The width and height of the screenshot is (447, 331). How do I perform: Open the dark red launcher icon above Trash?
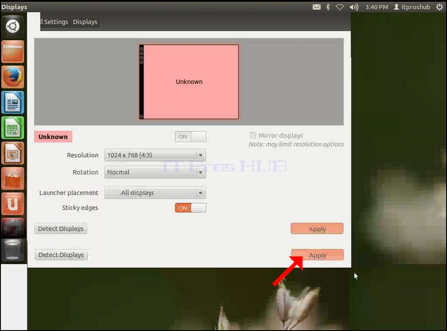pos(13,227)
